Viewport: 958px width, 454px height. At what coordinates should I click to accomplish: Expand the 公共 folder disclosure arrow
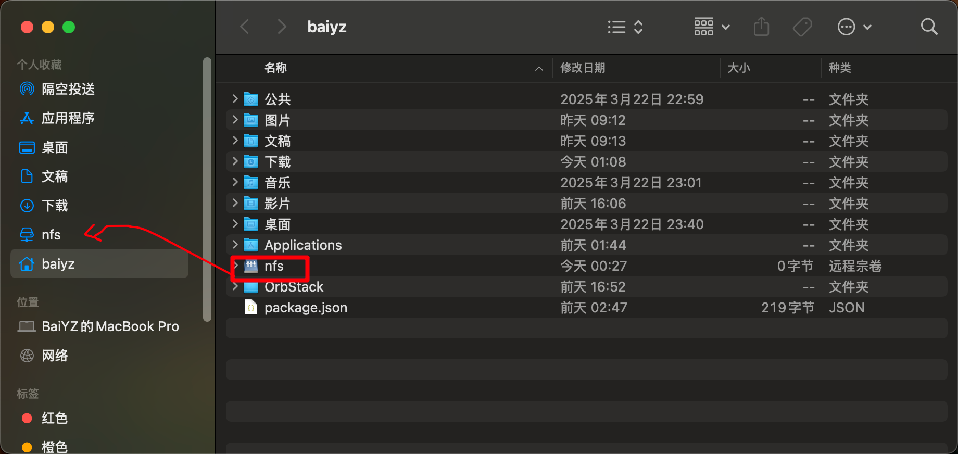(235, 98)
